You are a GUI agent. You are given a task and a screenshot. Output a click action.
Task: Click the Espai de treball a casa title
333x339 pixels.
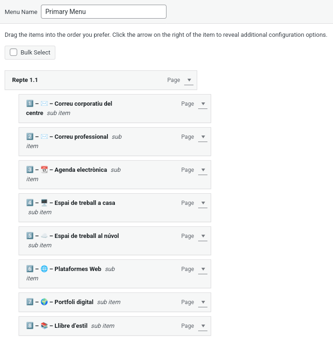point(85,203)
